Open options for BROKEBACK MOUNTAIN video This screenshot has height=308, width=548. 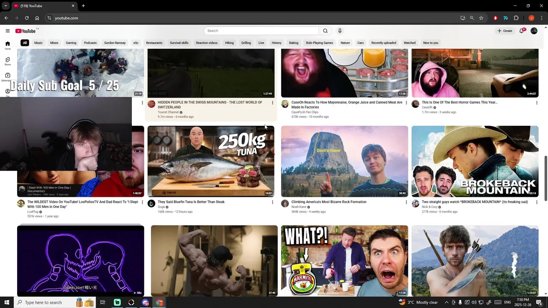(x=536, y=202)
